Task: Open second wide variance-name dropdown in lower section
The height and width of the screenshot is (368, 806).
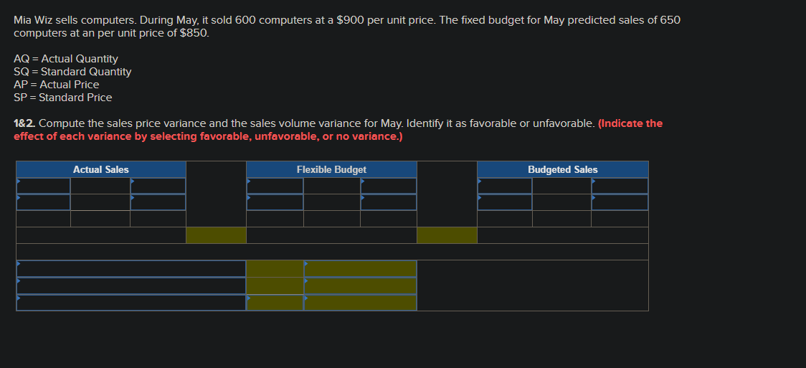Action: (x=131, y=286)
